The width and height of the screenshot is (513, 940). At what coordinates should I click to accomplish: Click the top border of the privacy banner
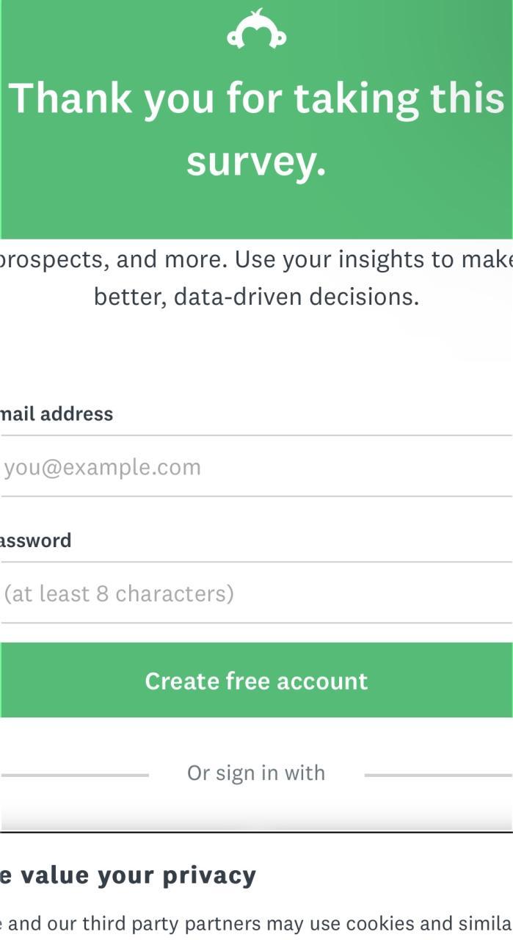[256, 832]
